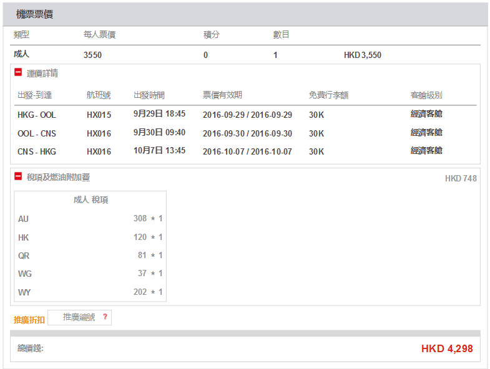Viewport: 490px width, 369px height.
Task: Click the total price HKD 4,298
Action: pyautogui.click(x=447, y=348)
